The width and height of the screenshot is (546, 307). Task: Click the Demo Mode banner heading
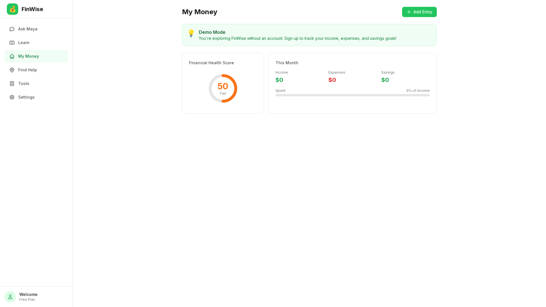[x=212, y=32]
